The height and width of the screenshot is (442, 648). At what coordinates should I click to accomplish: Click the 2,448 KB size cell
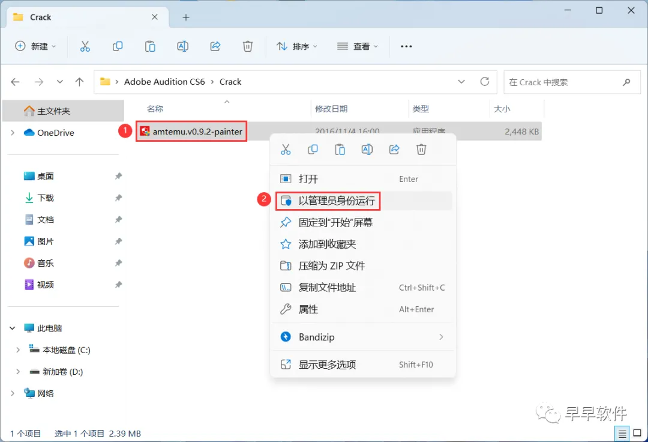tap(521, 132)
